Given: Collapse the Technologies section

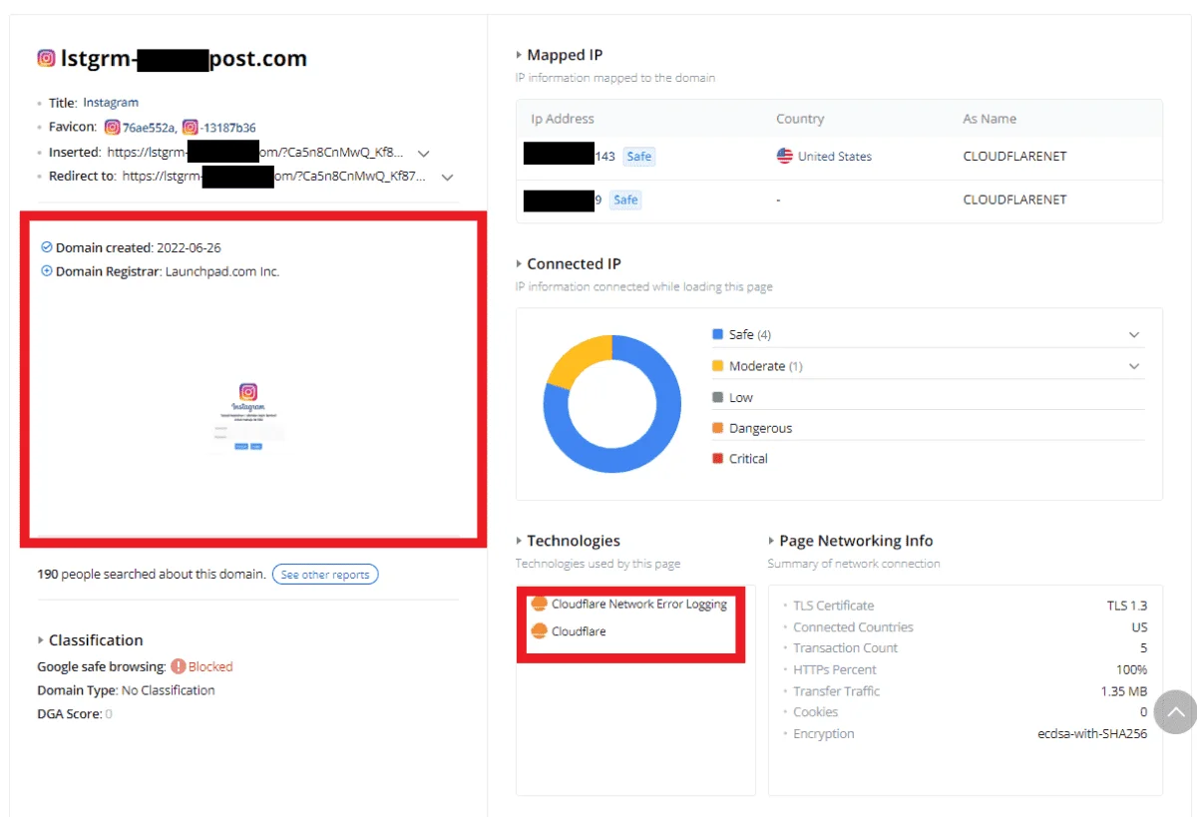Looking at the screenshot, I should (519, 541).
